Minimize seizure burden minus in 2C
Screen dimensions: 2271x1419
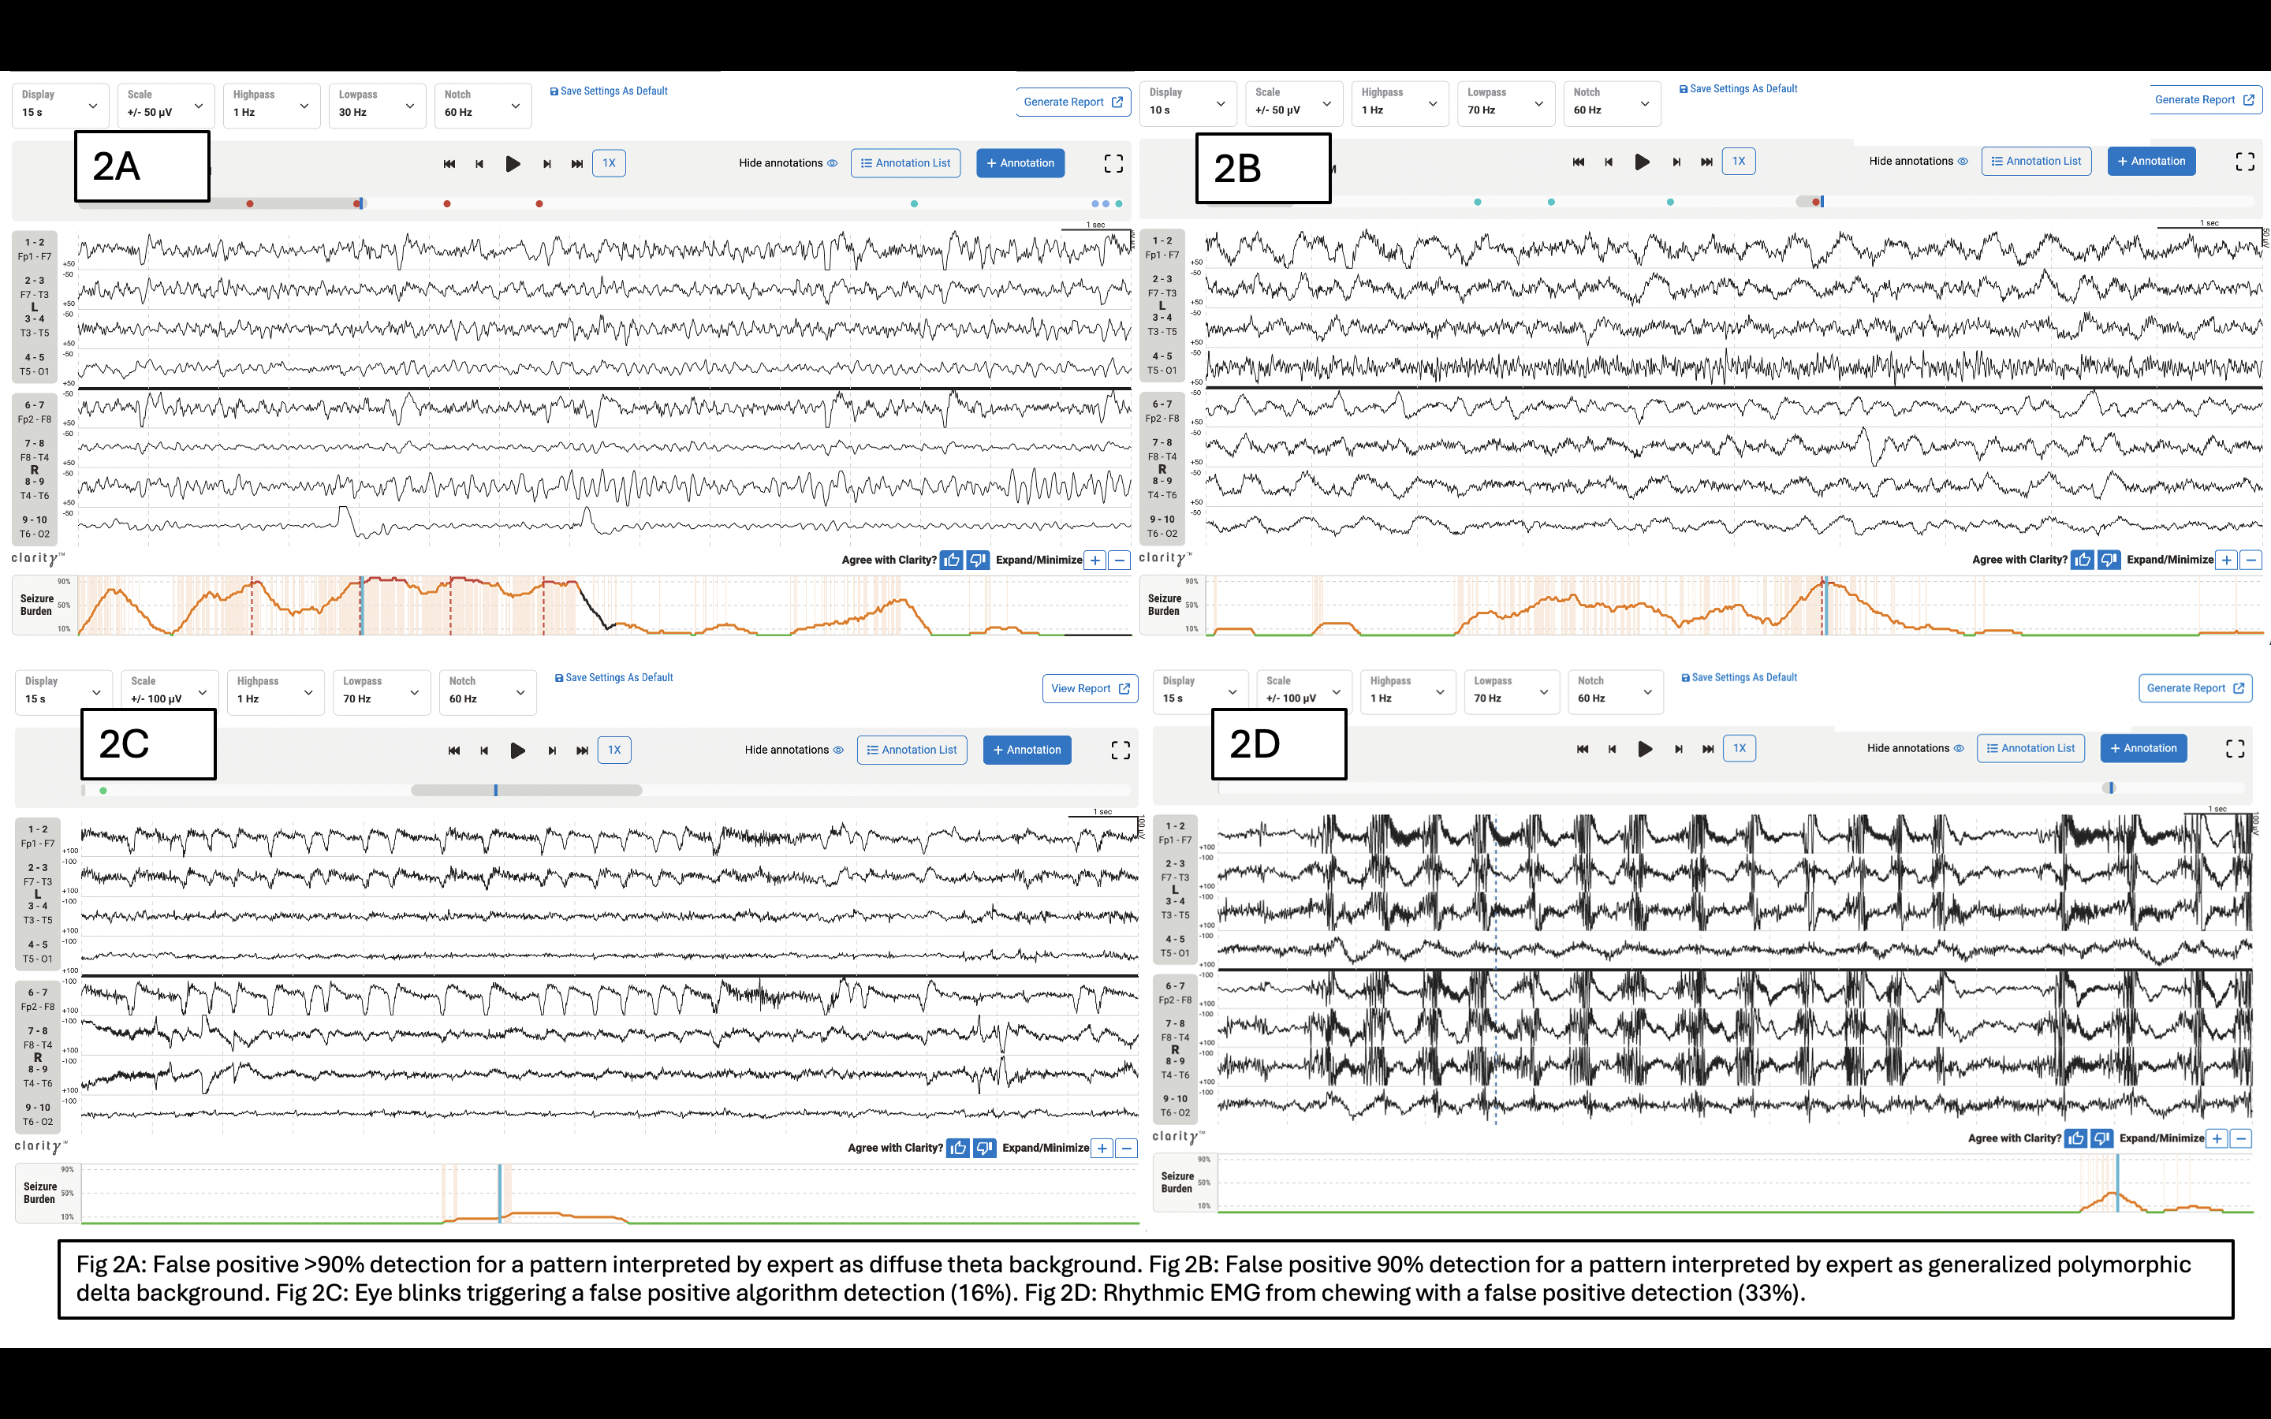click(1127, 1148)
